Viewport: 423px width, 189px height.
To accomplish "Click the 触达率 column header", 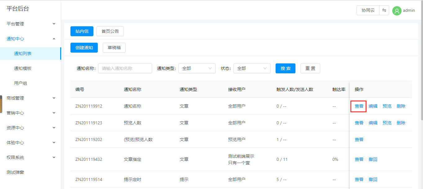I will point(339,89).
